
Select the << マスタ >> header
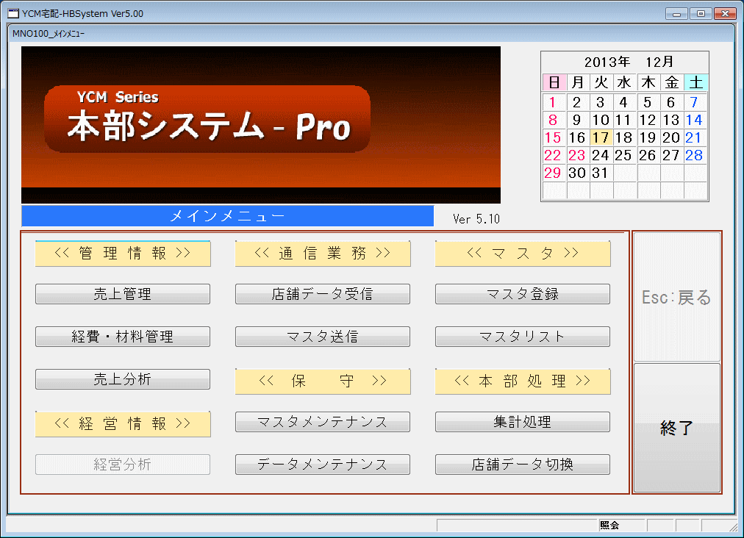523,254
